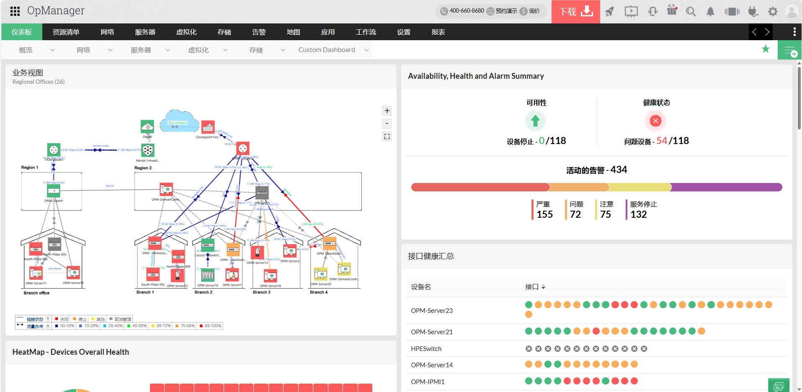Select the ITOM Router node icon

54,150
